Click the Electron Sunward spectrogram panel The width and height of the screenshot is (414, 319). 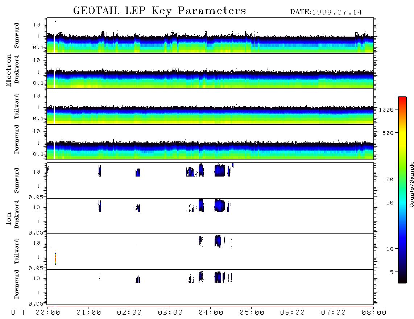coord(210,36)
